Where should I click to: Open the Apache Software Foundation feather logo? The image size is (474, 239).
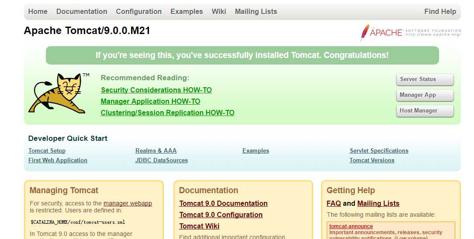pos(411,33)
